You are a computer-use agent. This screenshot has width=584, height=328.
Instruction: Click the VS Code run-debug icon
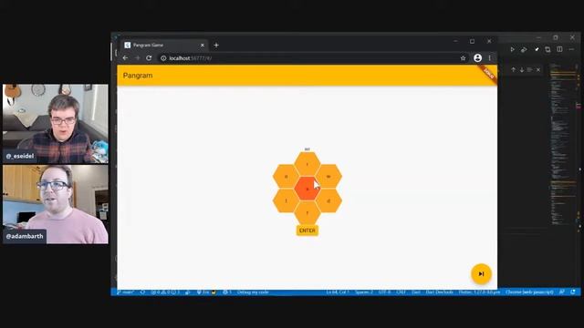(524, 49)
